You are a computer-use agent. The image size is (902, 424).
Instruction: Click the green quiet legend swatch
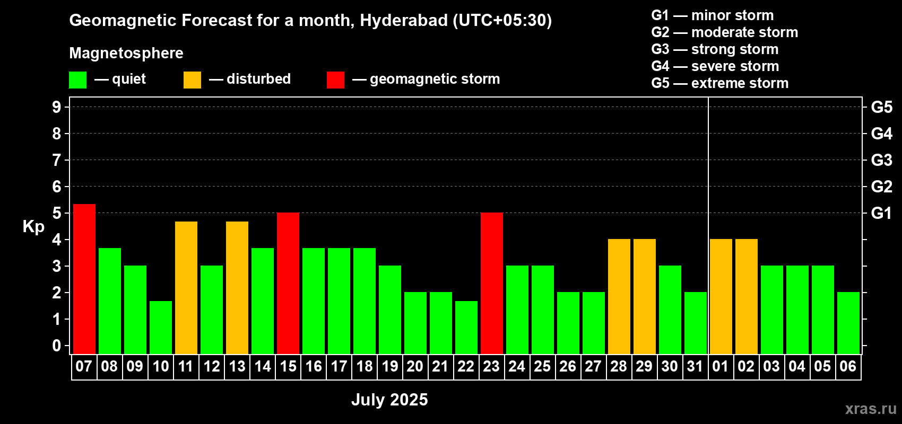pos(77,80)
